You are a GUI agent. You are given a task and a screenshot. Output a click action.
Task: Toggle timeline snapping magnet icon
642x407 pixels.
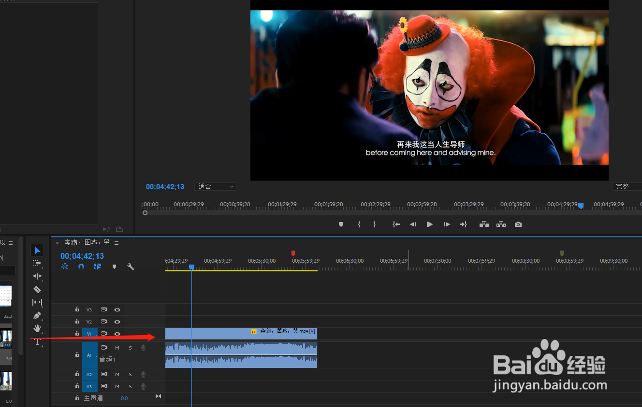[81, 267]
